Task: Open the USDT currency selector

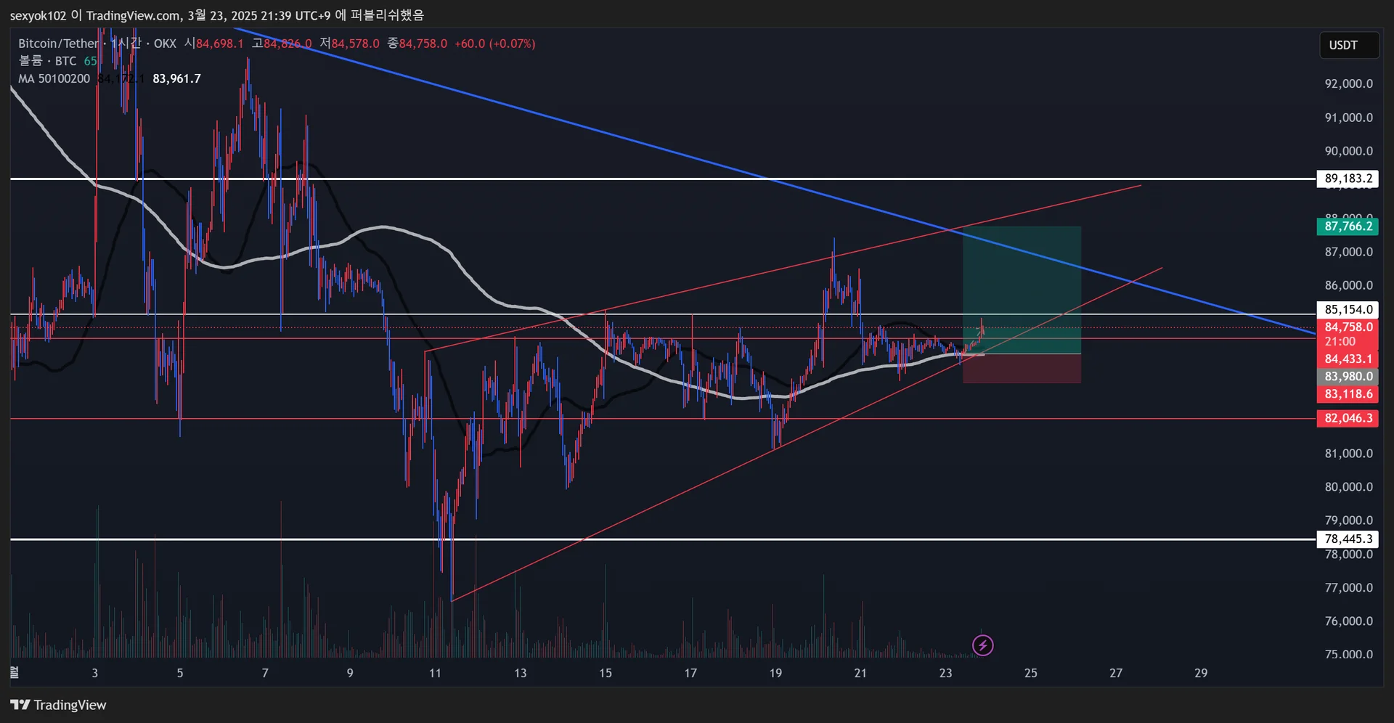Action: pyautogui.click(x=1348, y=45)
